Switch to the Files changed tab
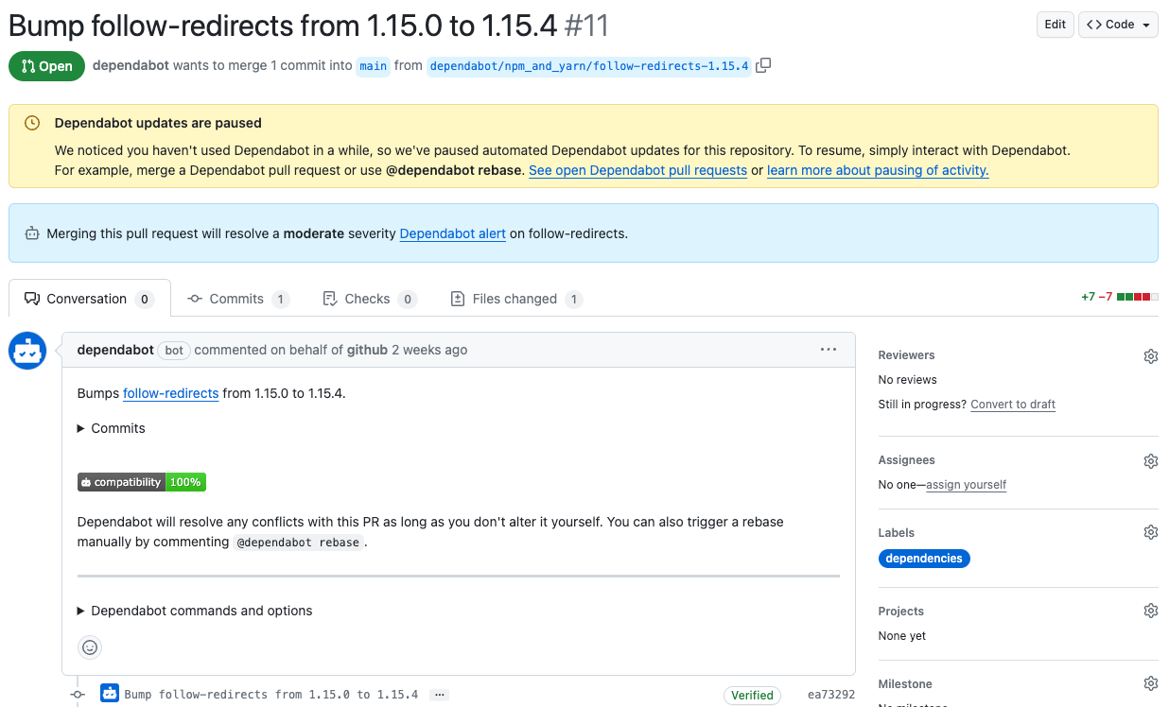Viewport: 1169px width, 707px height. pos(516,298)
